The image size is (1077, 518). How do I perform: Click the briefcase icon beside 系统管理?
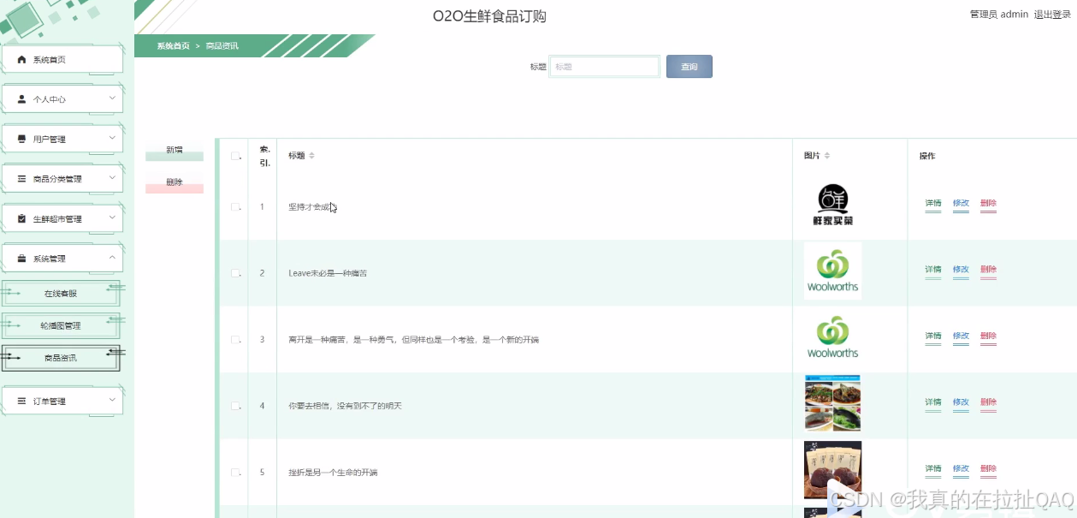[x=22, y=259]
